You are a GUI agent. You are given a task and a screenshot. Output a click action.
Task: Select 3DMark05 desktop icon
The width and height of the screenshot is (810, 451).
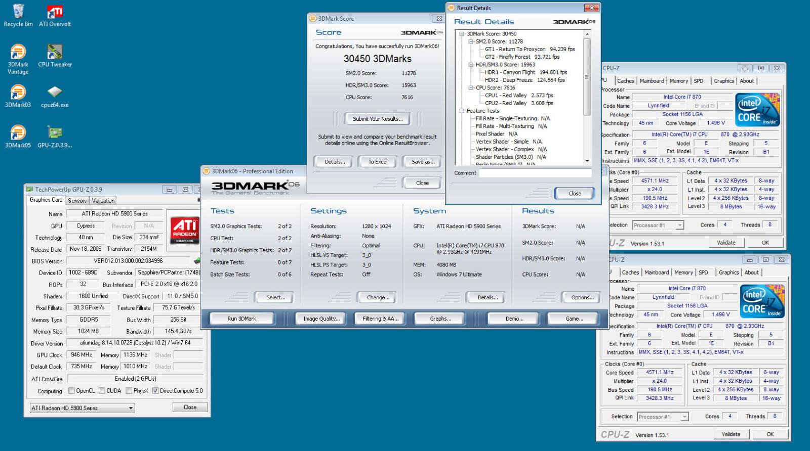pos(18,137)
